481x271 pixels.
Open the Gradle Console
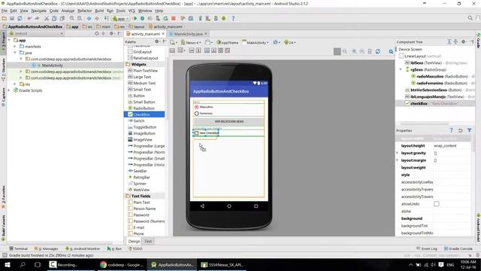458,248
